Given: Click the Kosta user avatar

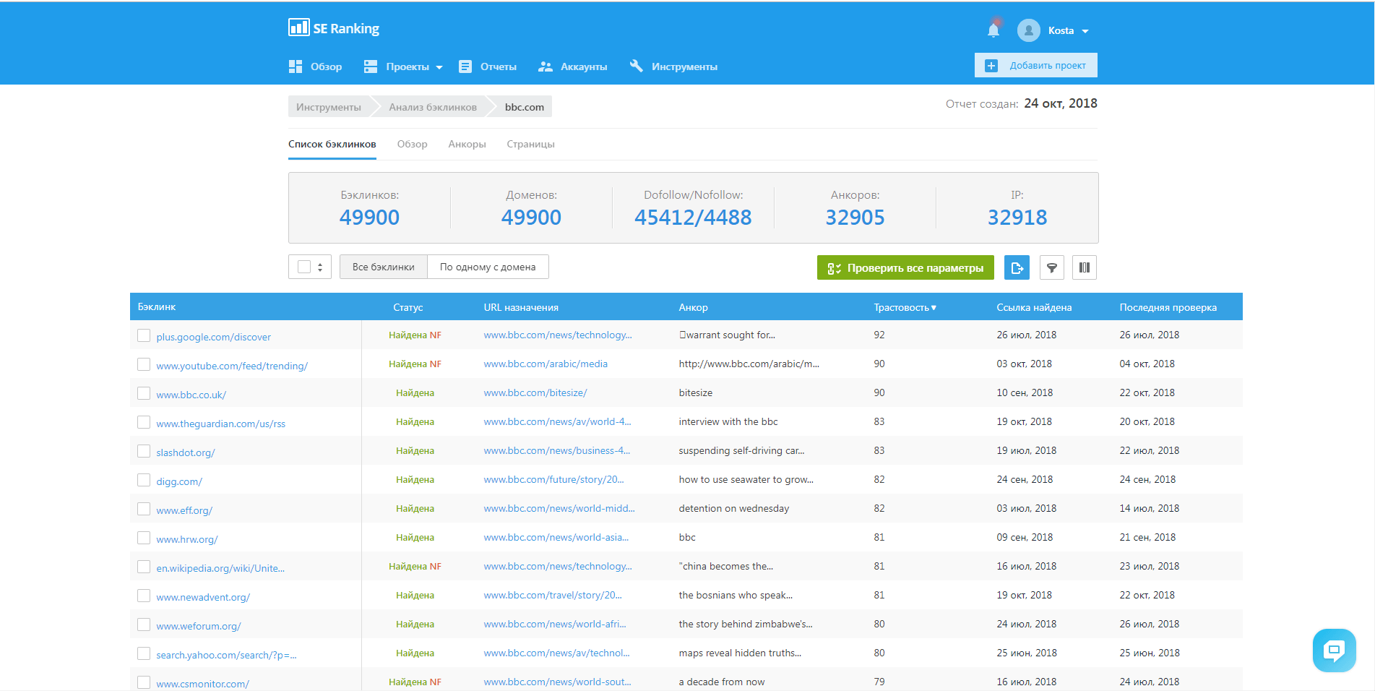Looking at the screenshot, I should click(x=1028, y=30).
